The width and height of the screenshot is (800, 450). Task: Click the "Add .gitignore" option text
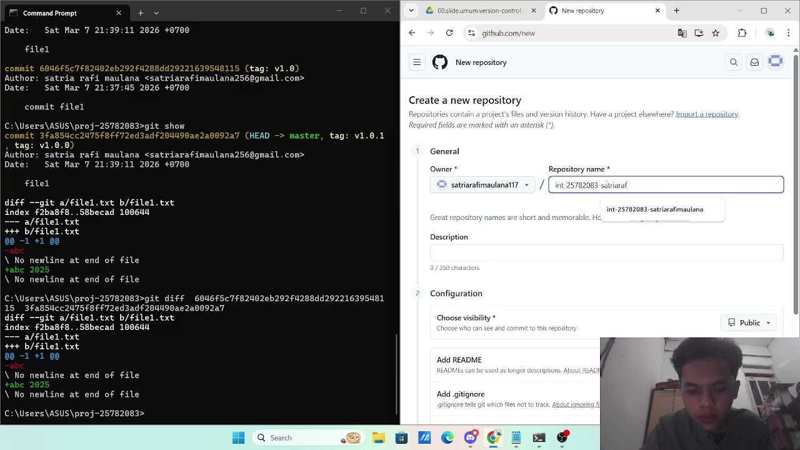pyautogui.click(x=461, y=394)
